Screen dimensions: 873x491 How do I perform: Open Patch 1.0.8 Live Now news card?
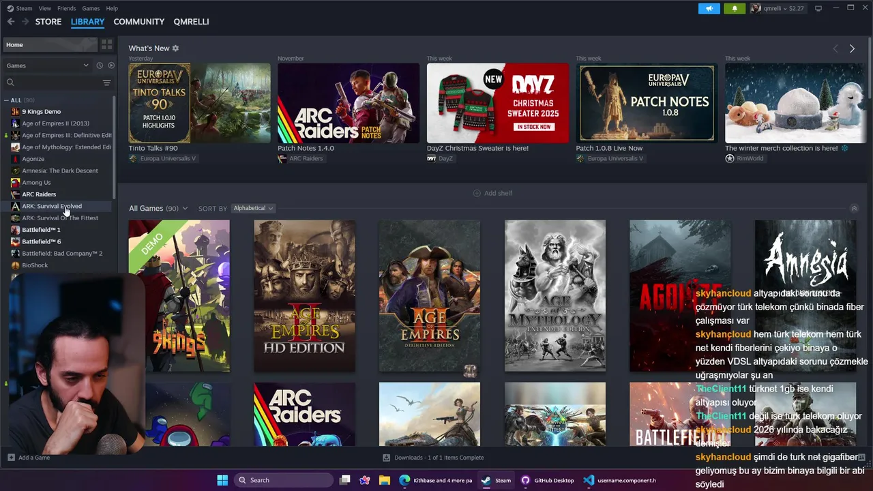coord(647,103)
